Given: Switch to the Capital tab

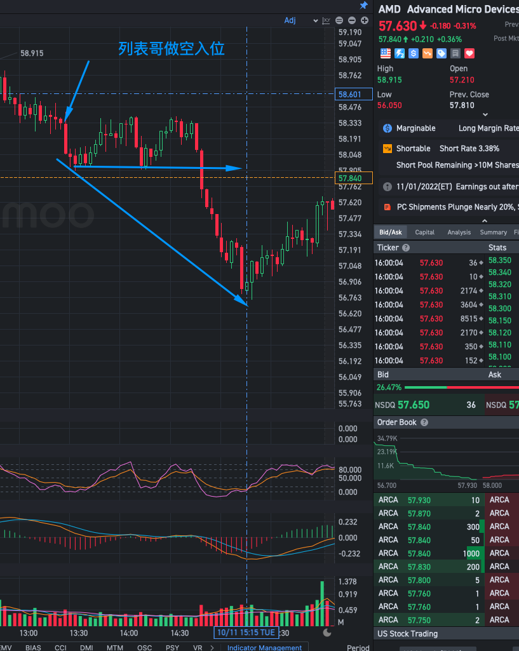Looking at the screenshot, I should tap(425, 232).
